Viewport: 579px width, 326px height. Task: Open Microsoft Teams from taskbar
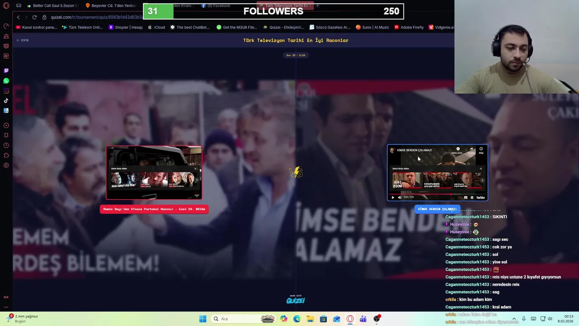point(363,319)
